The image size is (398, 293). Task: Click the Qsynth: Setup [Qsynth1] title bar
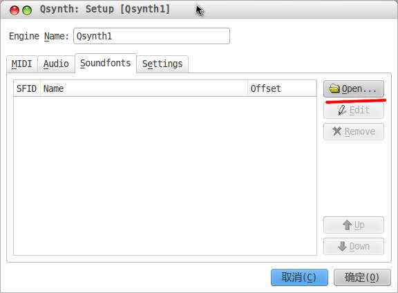pos(105,10)
